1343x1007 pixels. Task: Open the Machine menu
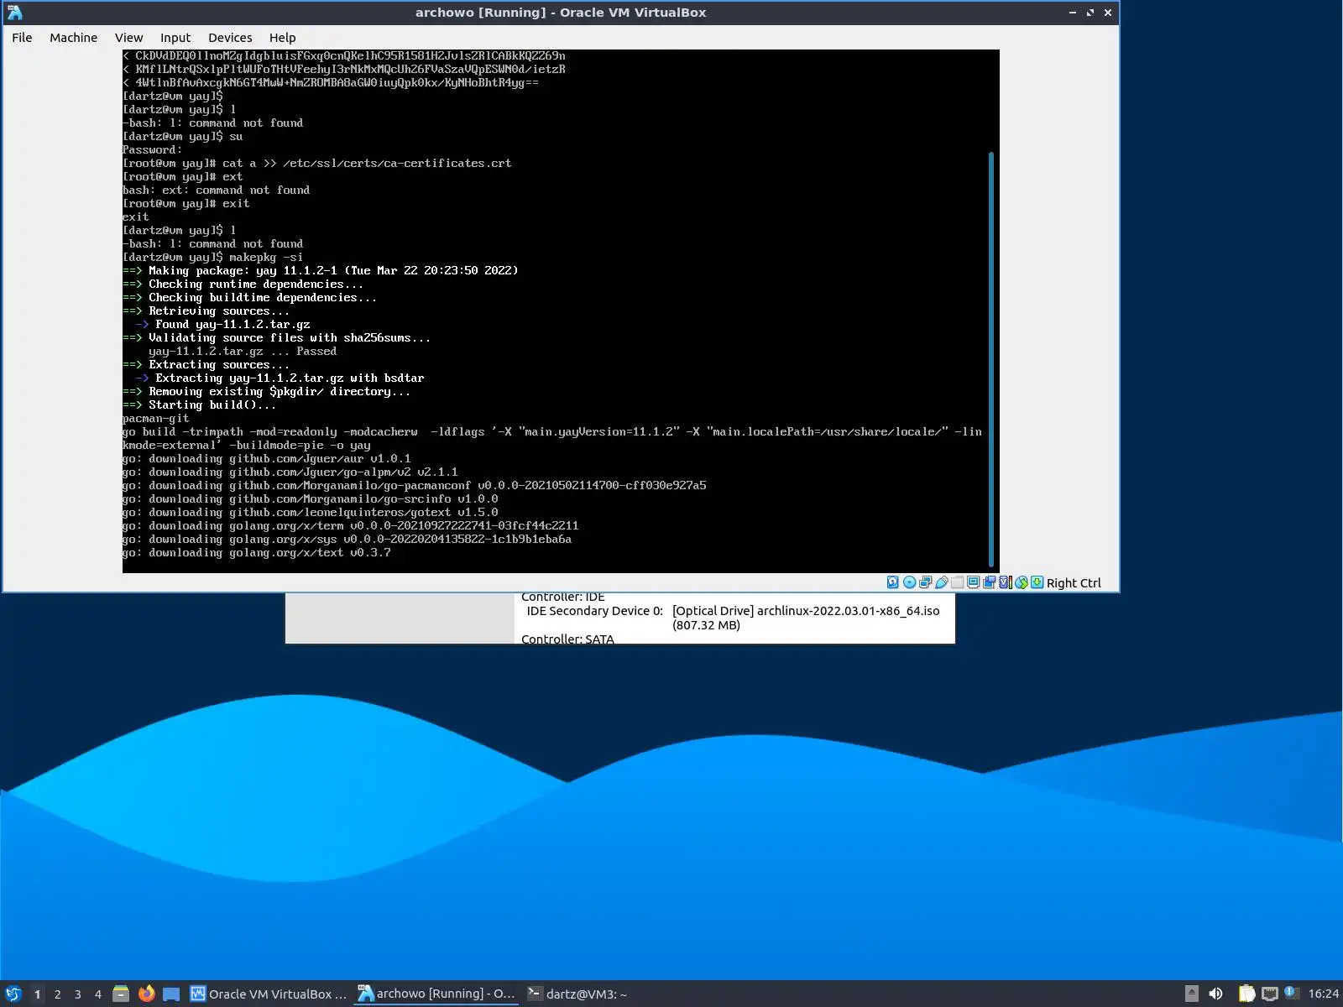coord(73,38)
